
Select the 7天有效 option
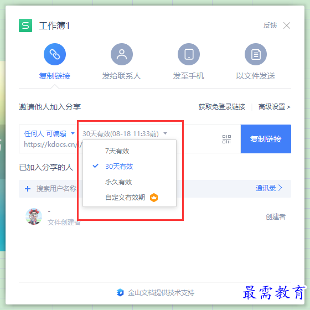tap(130, 151)
